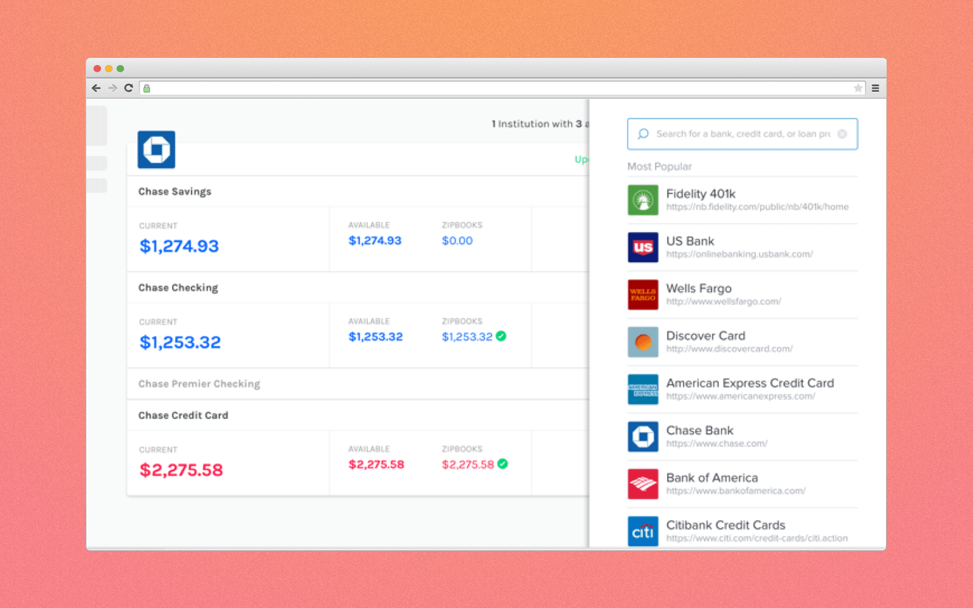
Task: Click the green padlock security icon
Action: [147, 88]
